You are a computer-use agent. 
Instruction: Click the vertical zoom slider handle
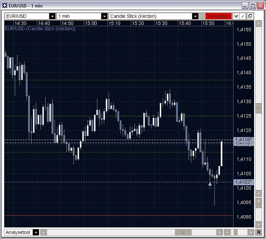[x=259, y=206]
